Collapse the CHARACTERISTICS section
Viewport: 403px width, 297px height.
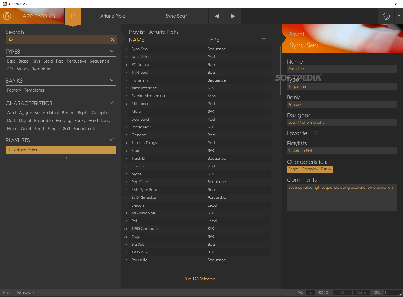coord(112,103)
